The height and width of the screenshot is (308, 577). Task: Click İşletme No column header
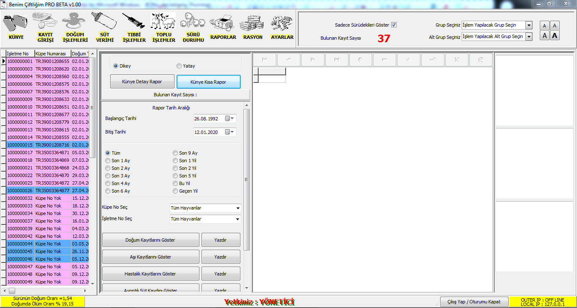click(19, 54)
